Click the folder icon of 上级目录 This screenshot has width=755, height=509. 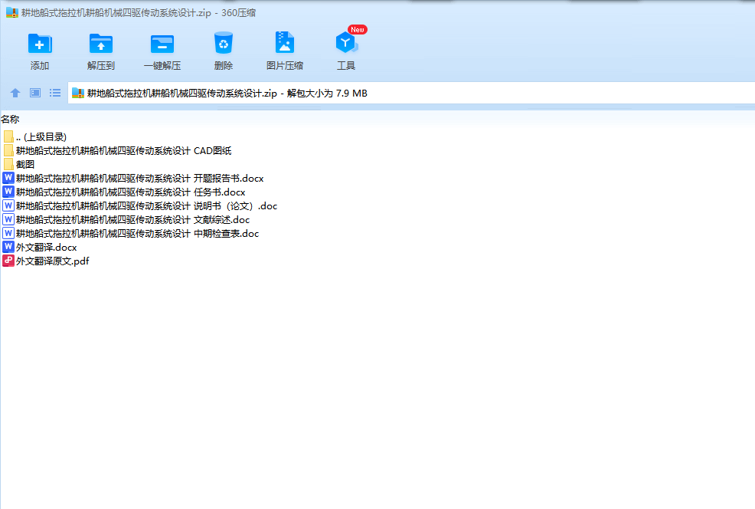click(x=8, y=137)
